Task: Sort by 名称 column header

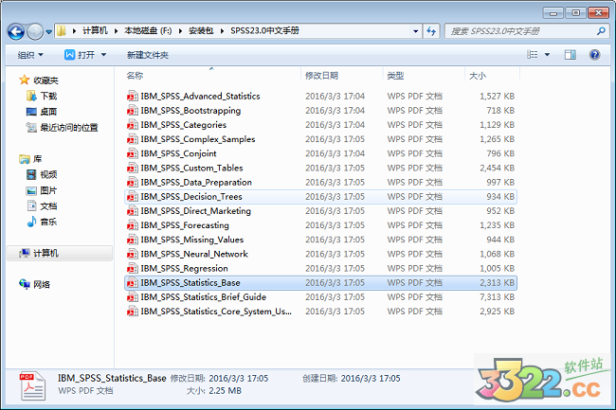Action: tap(135, 76)
